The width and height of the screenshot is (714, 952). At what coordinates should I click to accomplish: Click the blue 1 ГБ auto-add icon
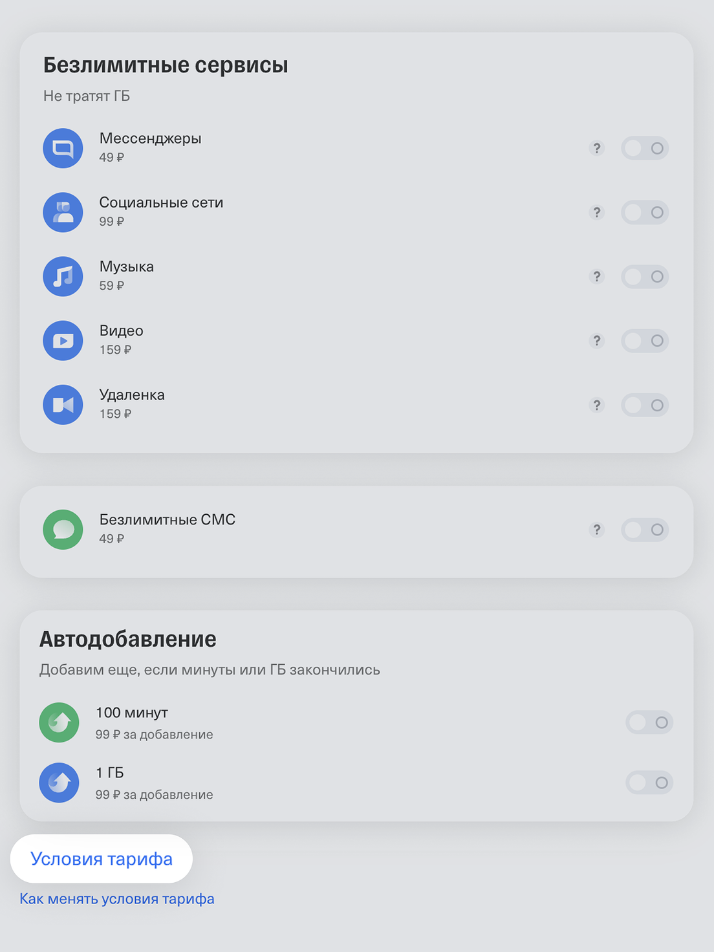point(59,783)
